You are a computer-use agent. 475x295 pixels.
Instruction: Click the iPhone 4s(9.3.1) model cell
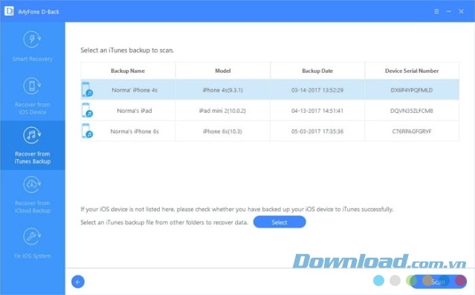pyautogui.click(x=223, y=90)
